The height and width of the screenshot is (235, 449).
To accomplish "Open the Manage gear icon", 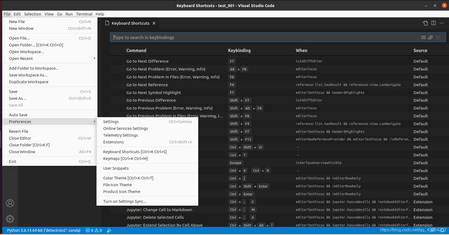I will pos(10,219).
